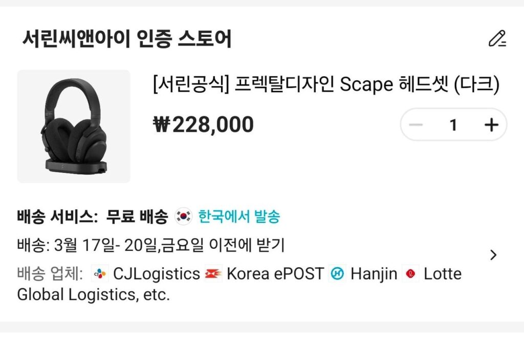524x341 pixels.
Task: Click the ₩228,000 price
Action: [203, 124]
